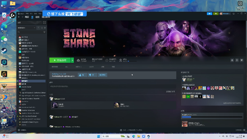This screenshot has height=139, width=247.
Task: Select Age of Empires II: Definitive Edition
Action: pos(34,93)
